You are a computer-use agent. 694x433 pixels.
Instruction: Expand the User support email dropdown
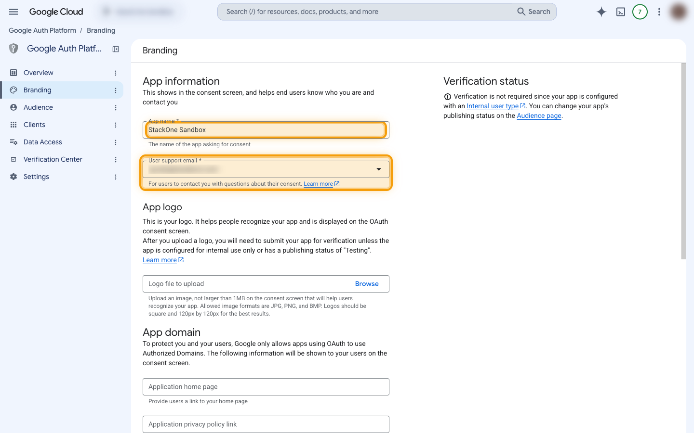(x=379, y=169)
